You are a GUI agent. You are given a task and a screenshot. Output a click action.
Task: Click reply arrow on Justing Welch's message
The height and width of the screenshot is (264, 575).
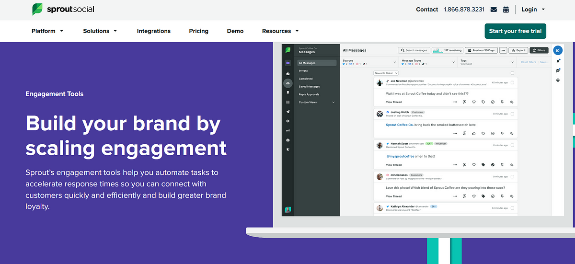tap(512, 133)
